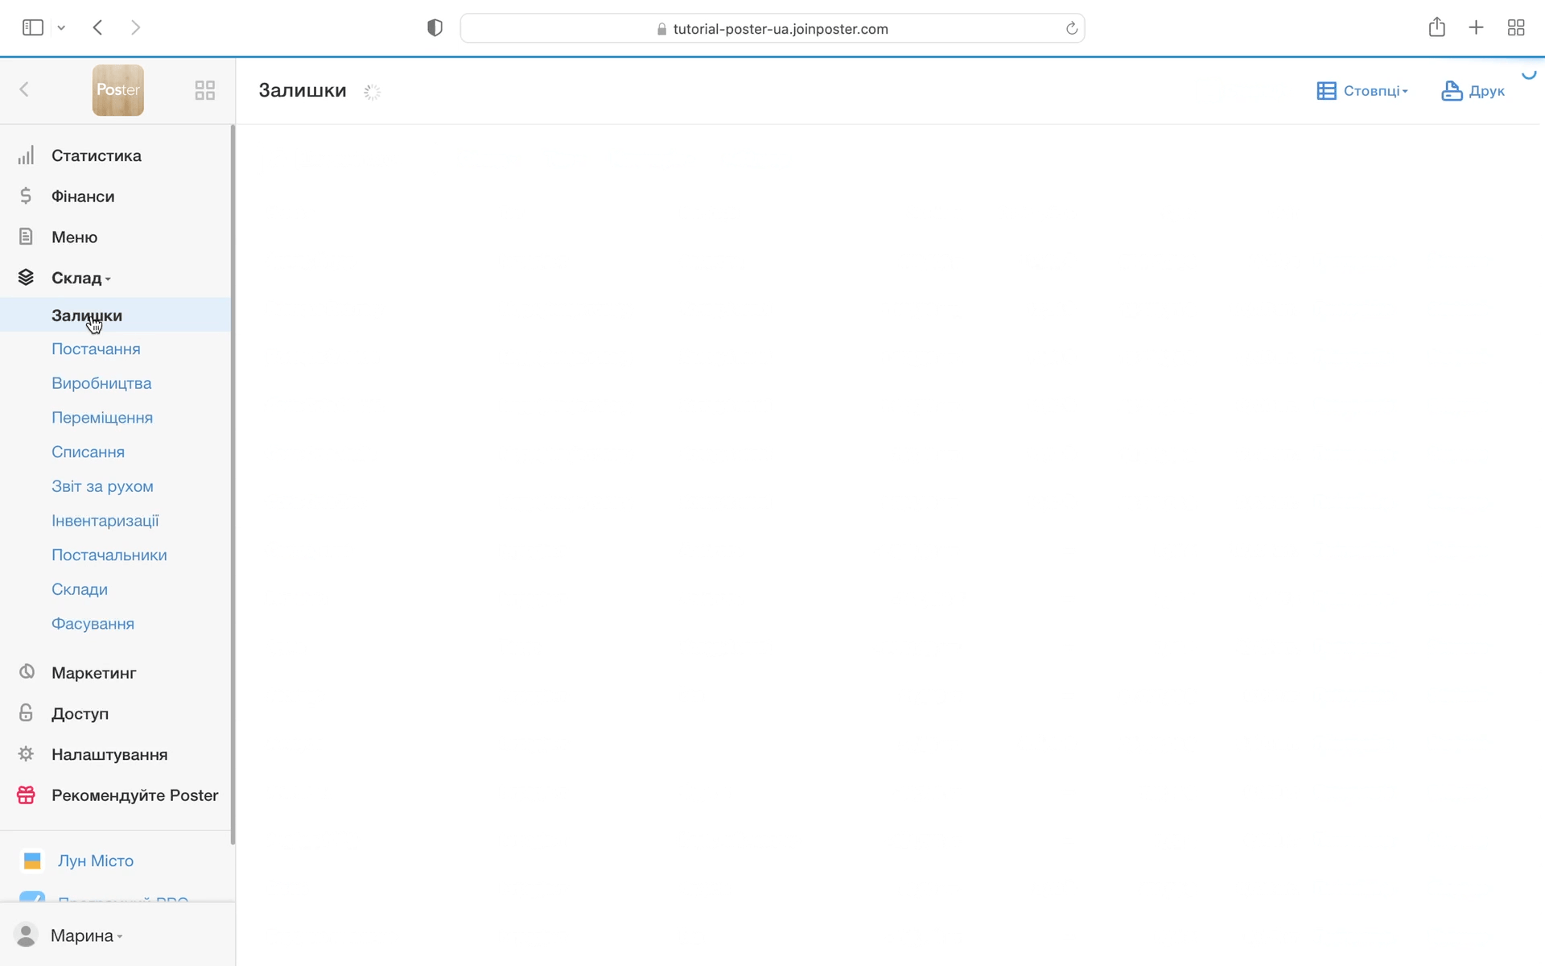The height and width of the screenshot is (966, 1545).
Task: Open the Лун Місто link
Action: (95, 861)
